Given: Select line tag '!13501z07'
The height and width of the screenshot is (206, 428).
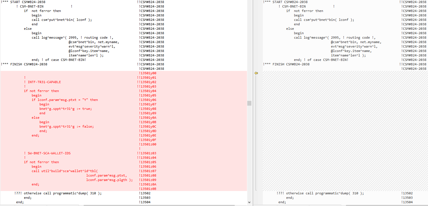Looking at the screenshot, I should pos(147,171).
